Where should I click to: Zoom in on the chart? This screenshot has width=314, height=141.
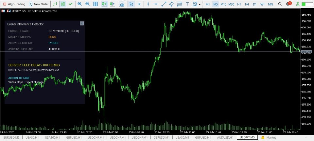(x=80, y=4)
